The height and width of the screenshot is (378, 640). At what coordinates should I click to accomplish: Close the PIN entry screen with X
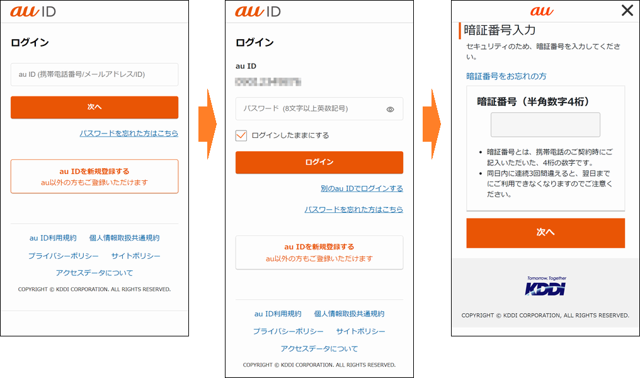coord(627,11)
